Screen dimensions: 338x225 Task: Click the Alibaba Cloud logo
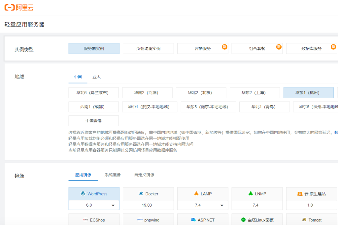[x=19, y=8]
